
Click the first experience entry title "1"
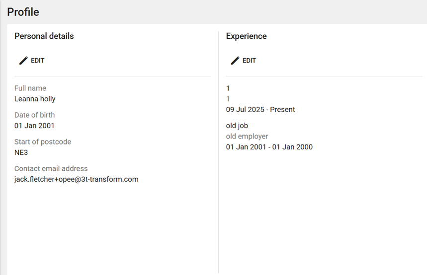coord(228,88)
